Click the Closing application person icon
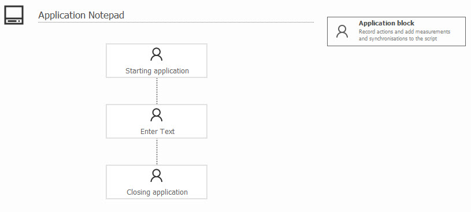This screenshot has height=212, width=471. [157, 176]
